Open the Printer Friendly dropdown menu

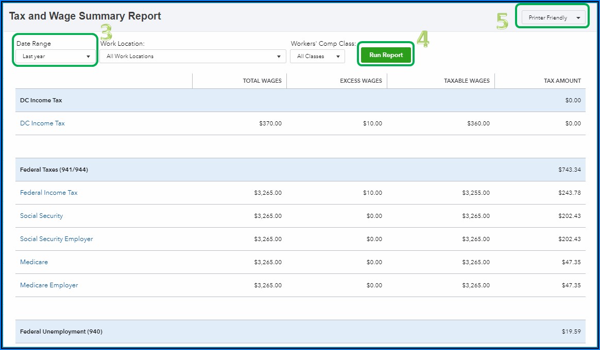point(553,18)
